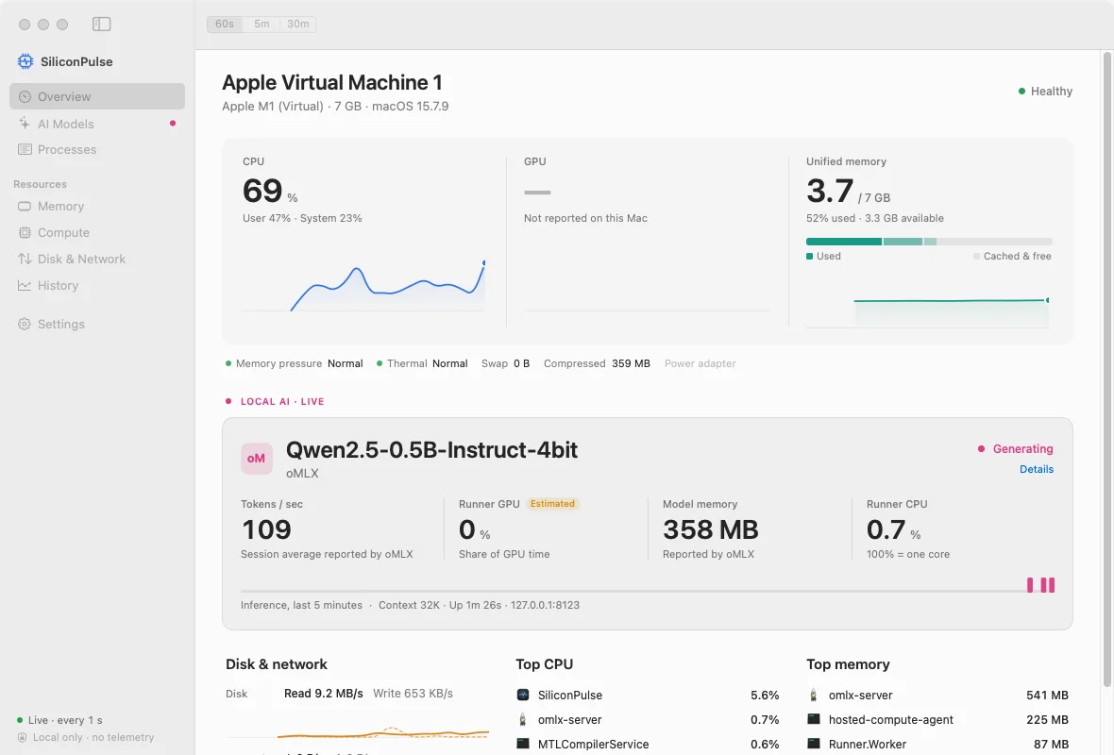Click the Compressed 359 MB value
This screenshot has width=1114, height=755.
click(597, 363)
